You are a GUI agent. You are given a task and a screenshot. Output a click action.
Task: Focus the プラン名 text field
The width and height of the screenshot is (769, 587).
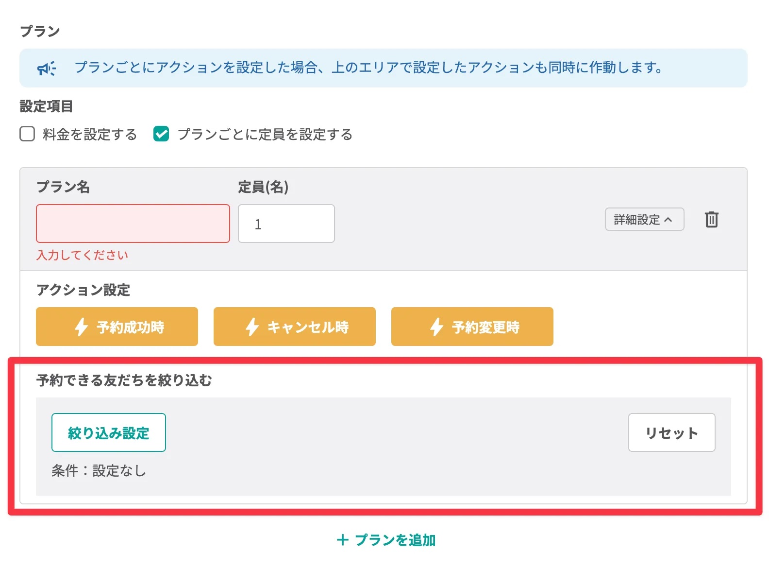(133, 224)
